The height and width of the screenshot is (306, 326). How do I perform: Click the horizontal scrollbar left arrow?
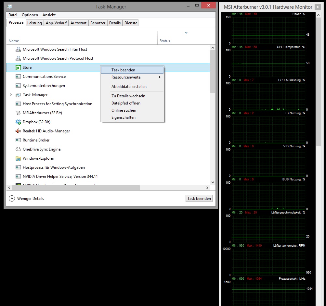(x=9, y=188)
